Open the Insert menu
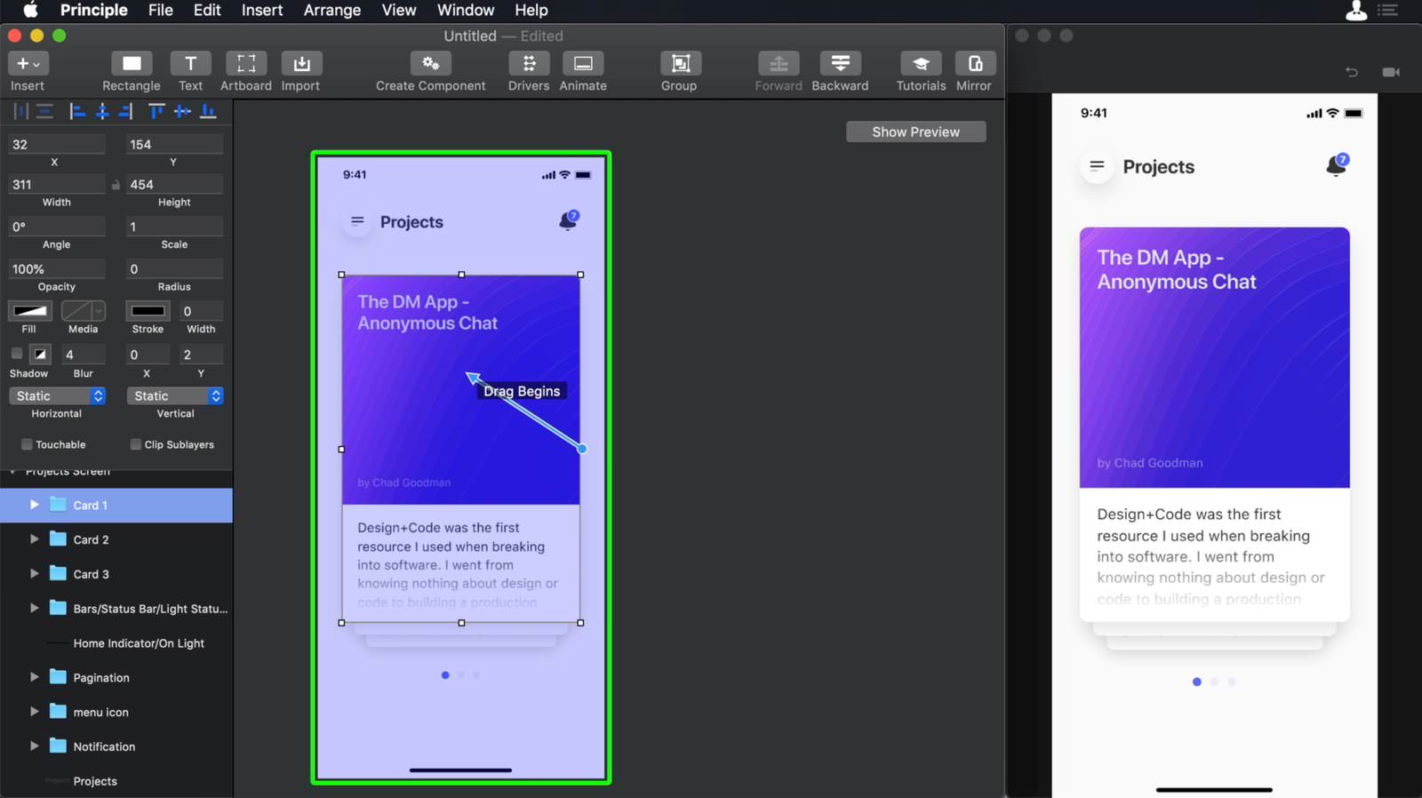 tap(262, 11)
